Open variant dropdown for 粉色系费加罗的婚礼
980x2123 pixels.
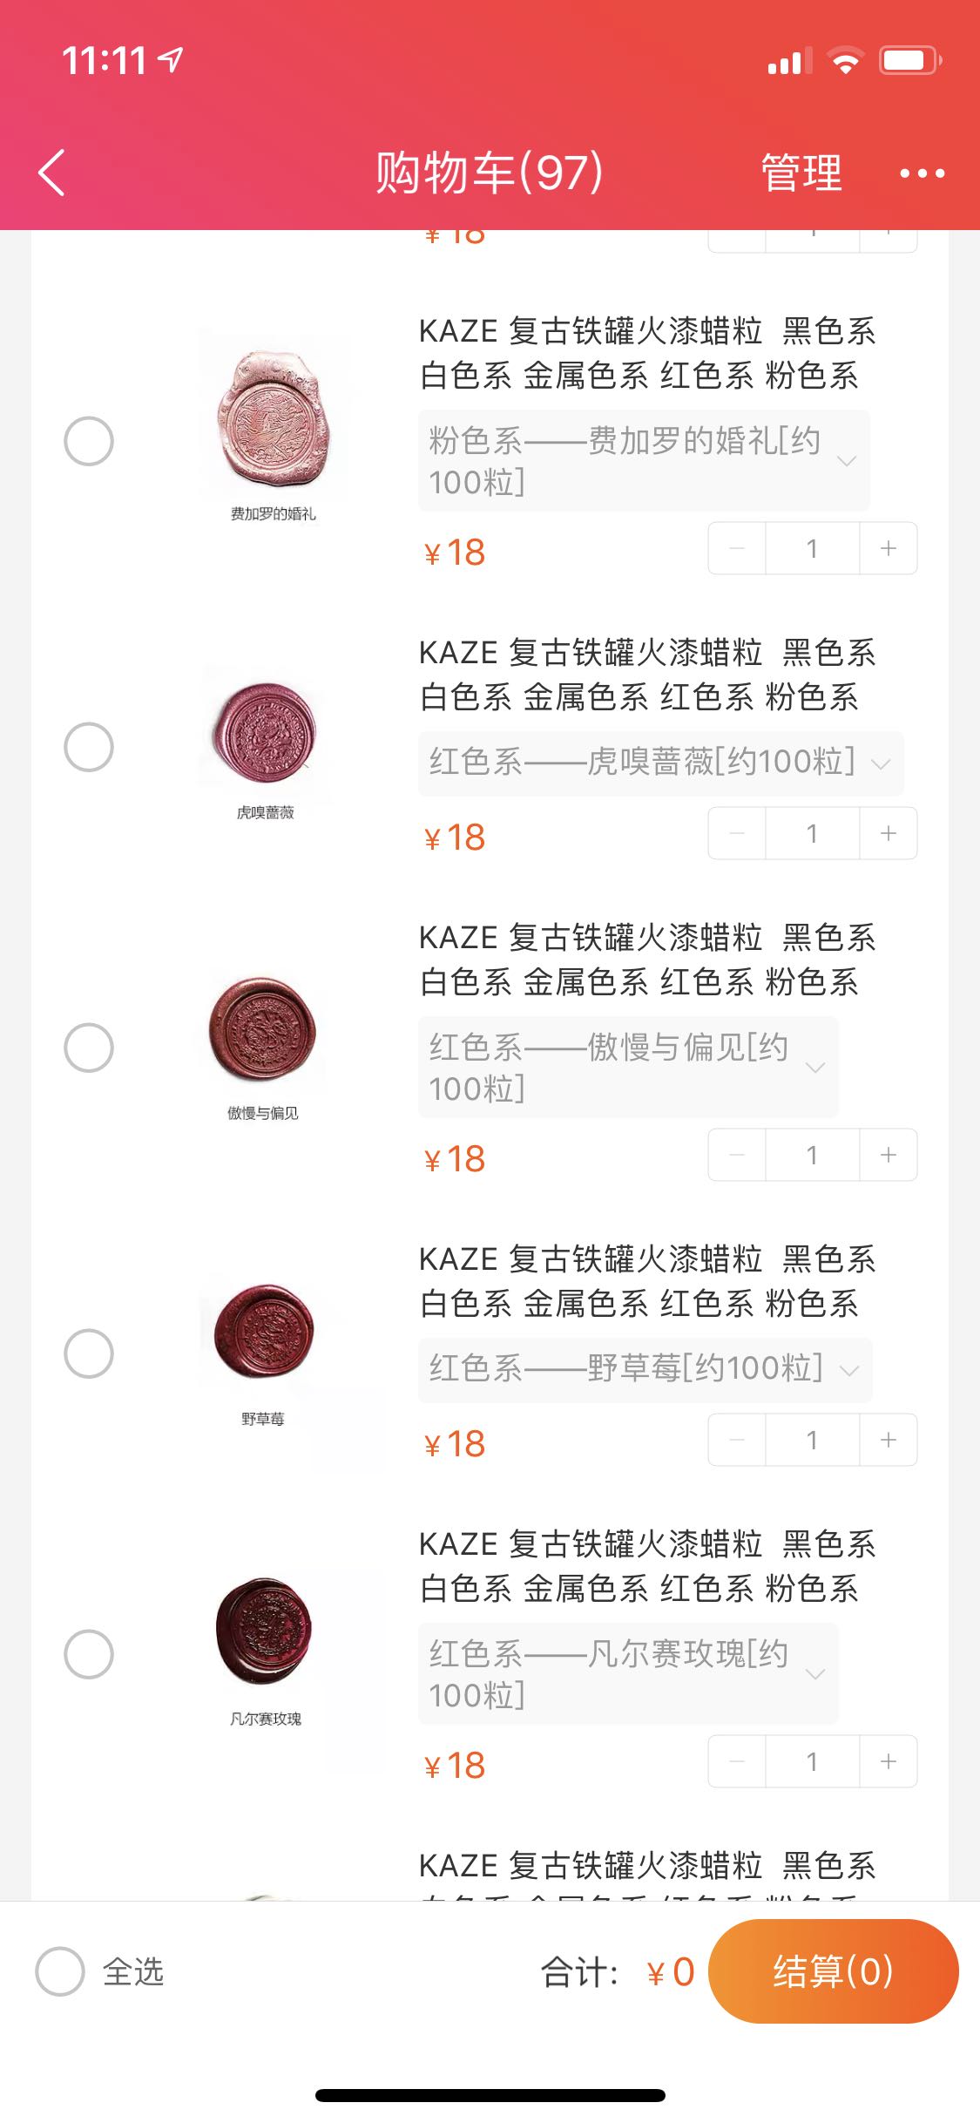[644, 460]
